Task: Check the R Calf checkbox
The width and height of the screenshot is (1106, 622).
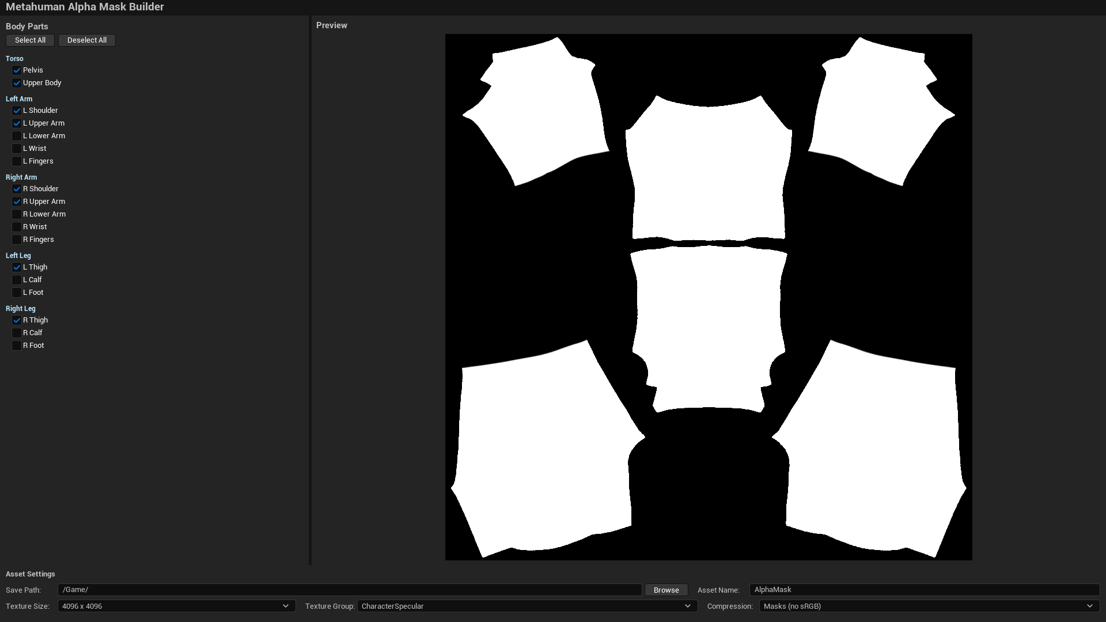Action: click(x=17, y=333)
